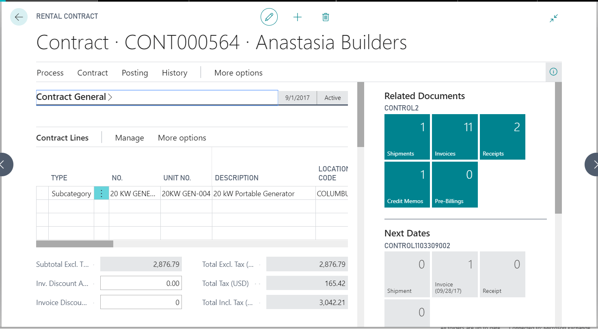The width and height of the screenshot is (598, 329).
Task: Open the Pre-Billings tile
Action: 455,184
